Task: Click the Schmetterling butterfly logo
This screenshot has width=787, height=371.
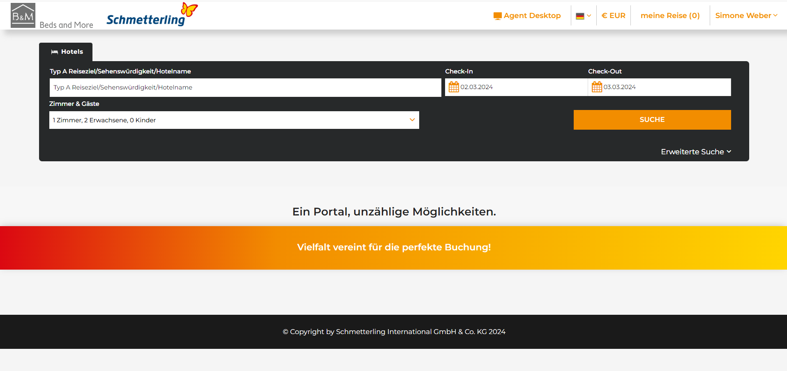Action: pos(189,9)
